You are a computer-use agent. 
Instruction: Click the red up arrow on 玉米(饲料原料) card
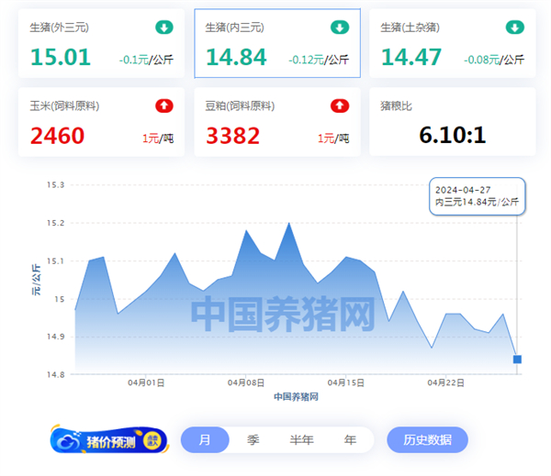coord(164,105)
